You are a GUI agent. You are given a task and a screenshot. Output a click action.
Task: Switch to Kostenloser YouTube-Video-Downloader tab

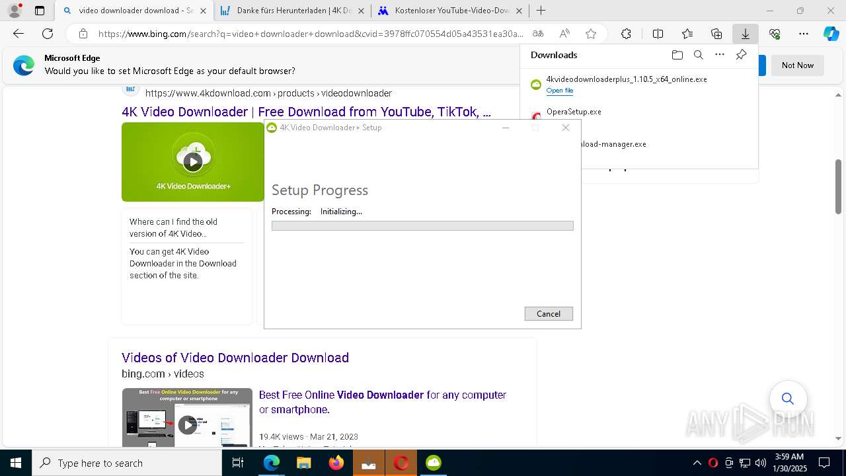(449, 11)
